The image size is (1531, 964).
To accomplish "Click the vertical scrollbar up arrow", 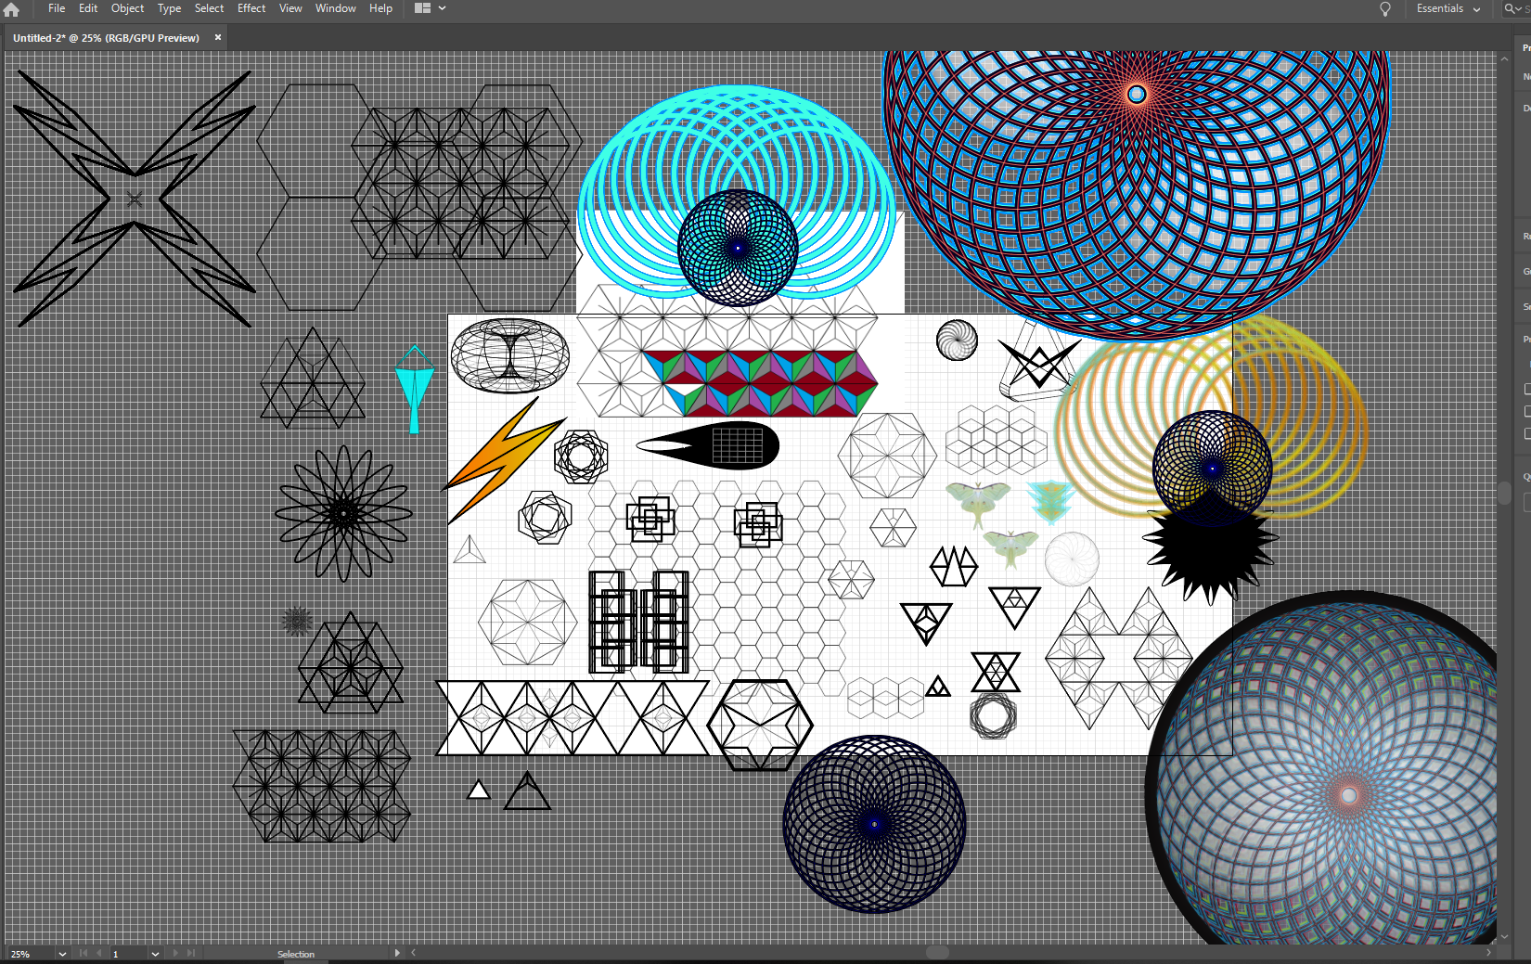I will [1504, 58].
